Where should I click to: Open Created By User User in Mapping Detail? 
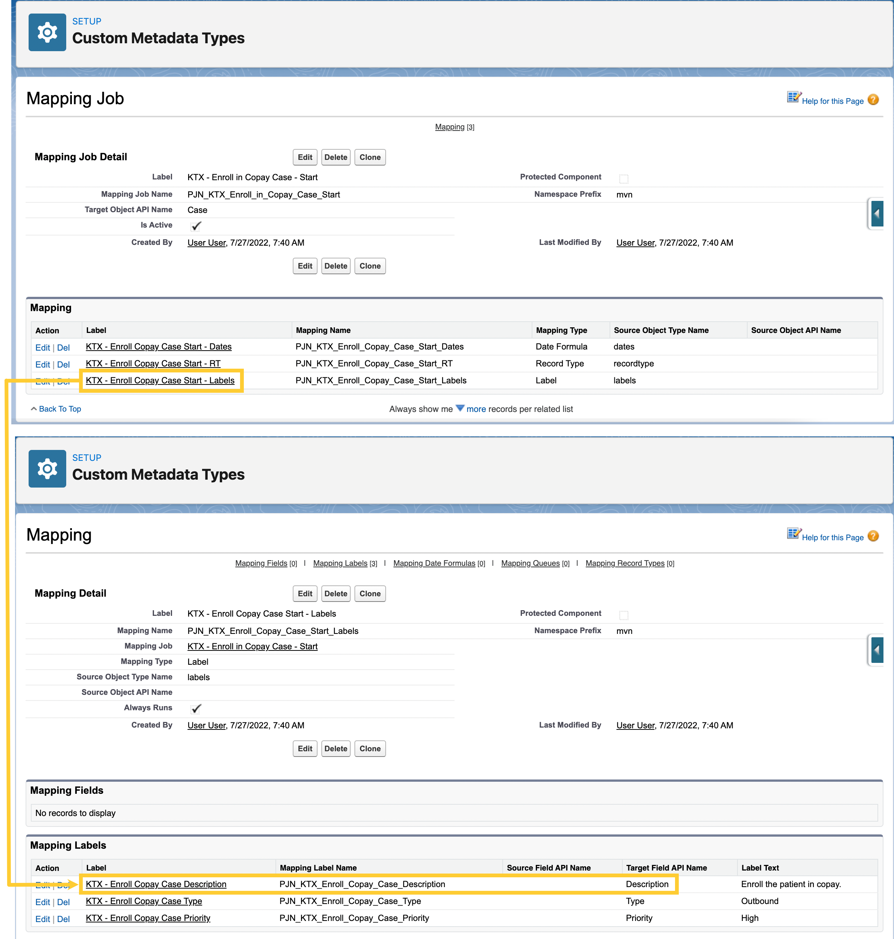(206, 725)
